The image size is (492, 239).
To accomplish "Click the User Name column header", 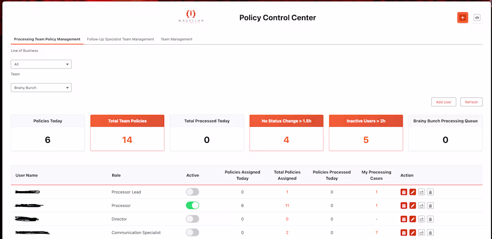I will 27,176.
